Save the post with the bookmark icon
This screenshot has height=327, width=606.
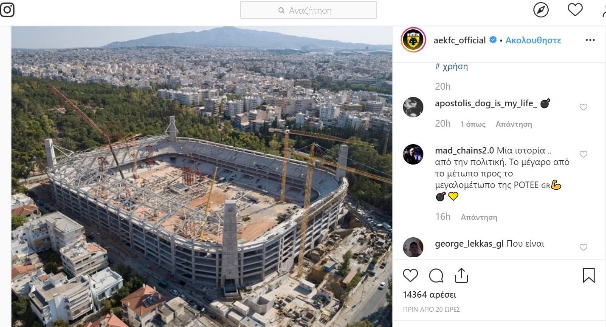coord(589,275)
